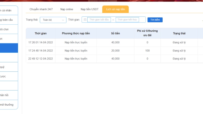Open the hản hồi sidebar item
Screen dimensions: 203x114
tap(9, 95)
